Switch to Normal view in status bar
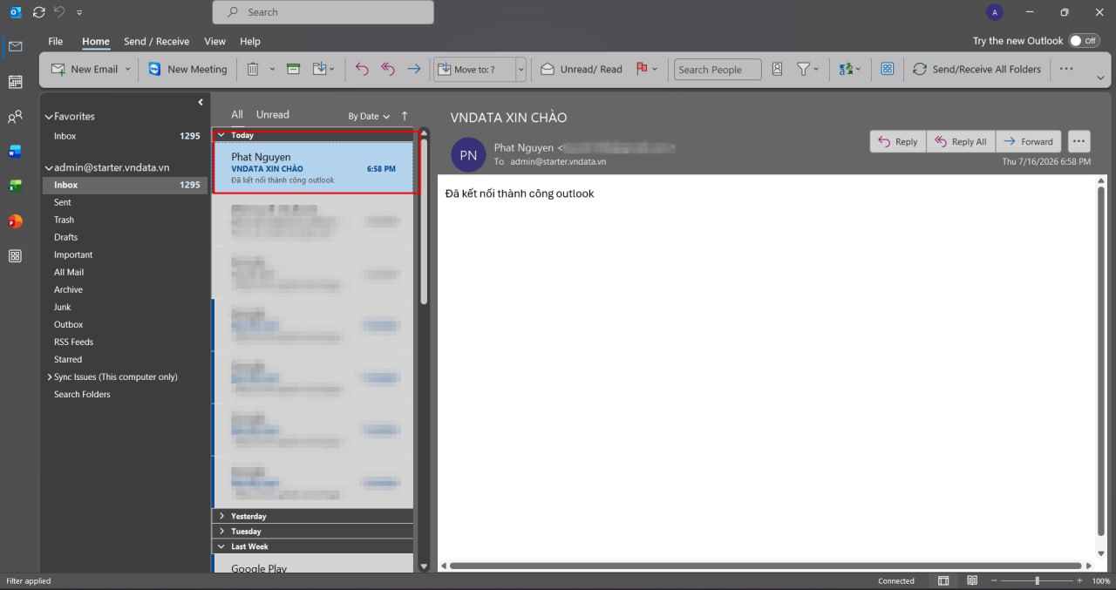The width and height of the screenshot is (1116, 590). [943, 581]
